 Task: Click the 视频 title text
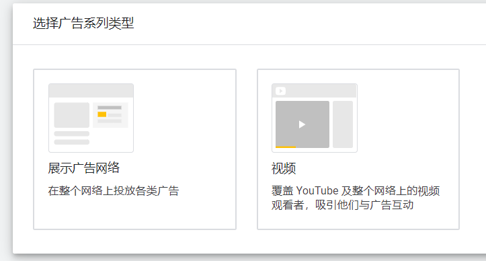tap(284, 168)
